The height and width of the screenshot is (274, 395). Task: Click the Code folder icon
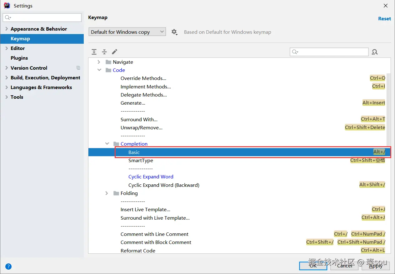click(108, 70)
